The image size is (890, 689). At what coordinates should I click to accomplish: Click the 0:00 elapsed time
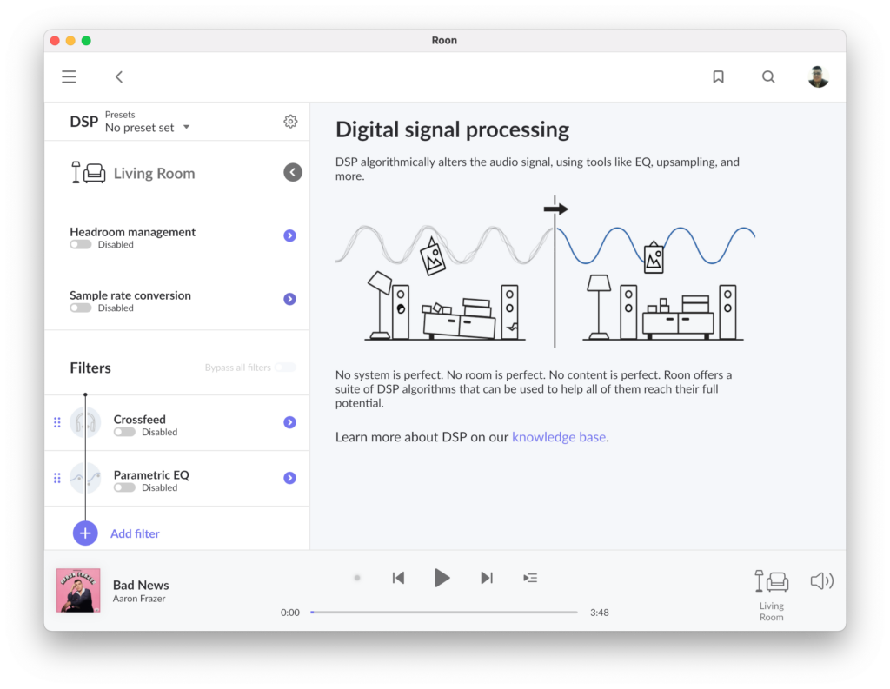290,613
